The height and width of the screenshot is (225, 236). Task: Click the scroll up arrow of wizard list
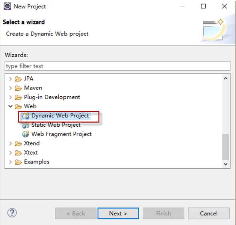(226, 78)
